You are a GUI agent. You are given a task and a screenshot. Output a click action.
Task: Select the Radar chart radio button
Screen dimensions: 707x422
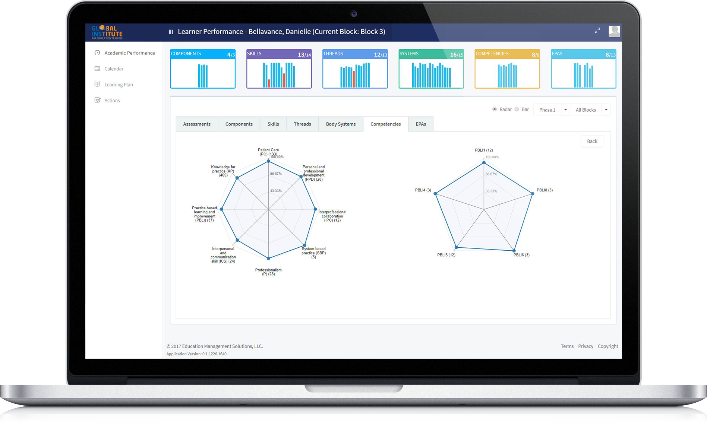point(495,110)
